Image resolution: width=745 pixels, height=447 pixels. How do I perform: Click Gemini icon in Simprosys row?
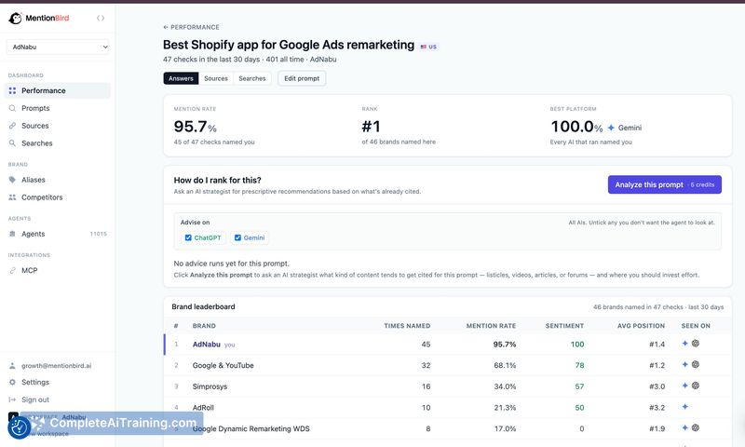685,386
